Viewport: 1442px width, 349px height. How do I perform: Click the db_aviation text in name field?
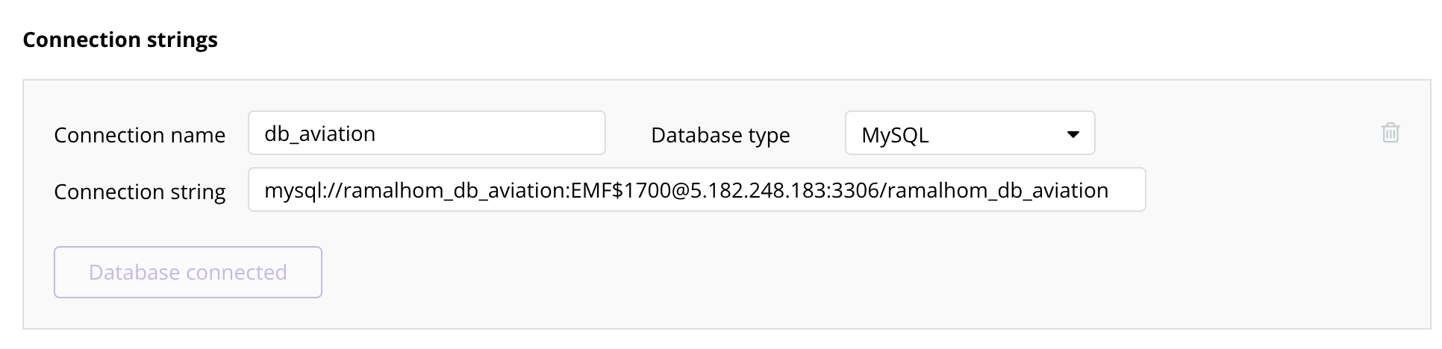319,133
